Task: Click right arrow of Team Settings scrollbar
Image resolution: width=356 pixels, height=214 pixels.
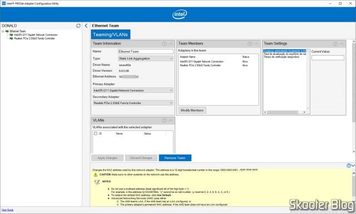Action: (304, 112)
